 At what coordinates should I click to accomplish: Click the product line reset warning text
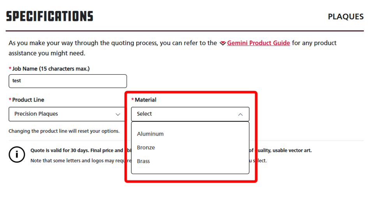tap(64, 131)
